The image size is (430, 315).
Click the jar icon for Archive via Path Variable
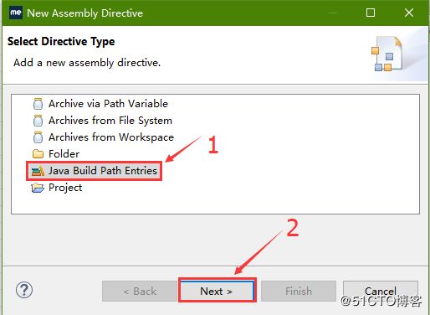pyautogui.click(x=38, y=104)
